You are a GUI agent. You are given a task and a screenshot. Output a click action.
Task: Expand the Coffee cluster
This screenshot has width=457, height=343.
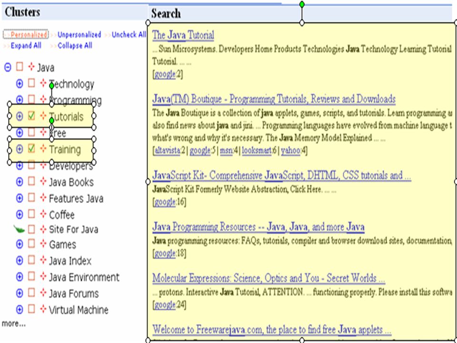tap(19, 215)
